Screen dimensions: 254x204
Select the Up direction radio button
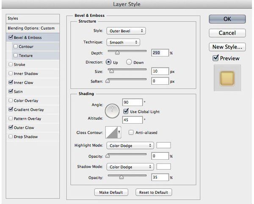[108, 62]
